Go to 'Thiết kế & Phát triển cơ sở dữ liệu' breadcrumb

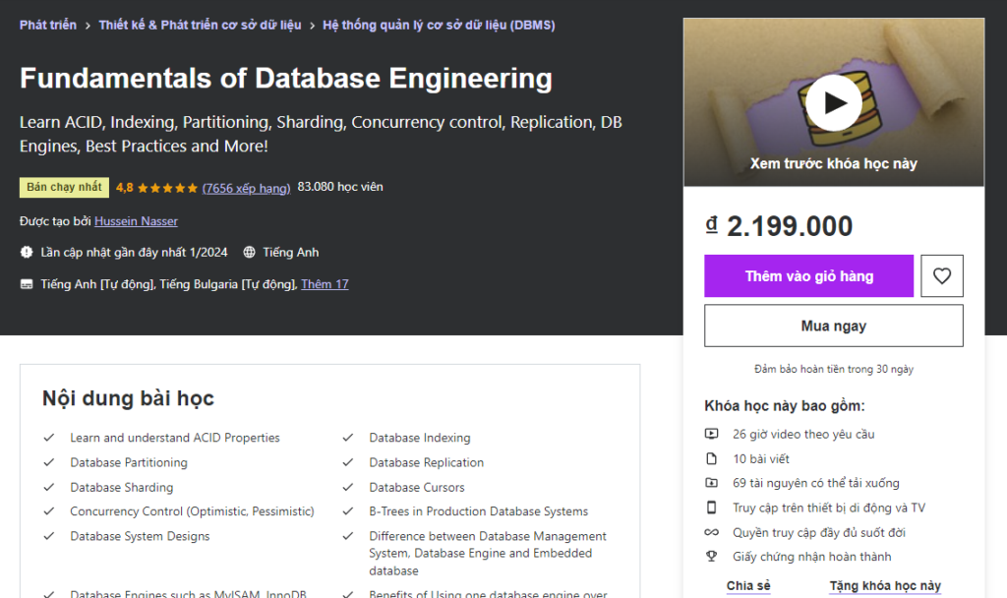[200, 25]
